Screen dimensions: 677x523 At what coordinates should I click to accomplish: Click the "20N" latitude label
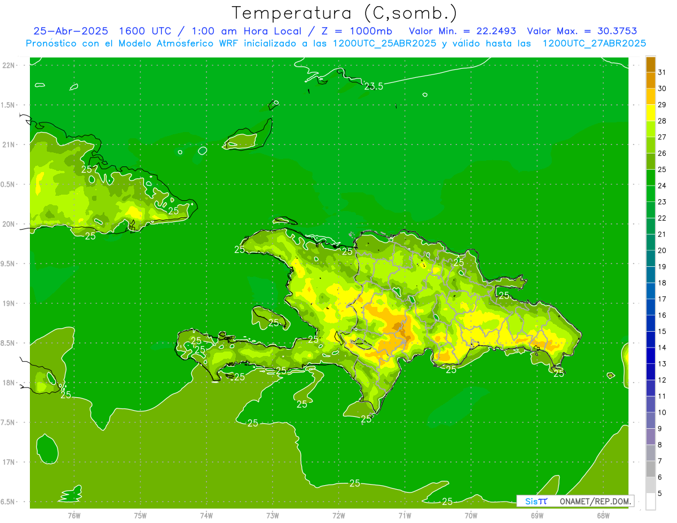pyautogui.click(x=8, y=224)
